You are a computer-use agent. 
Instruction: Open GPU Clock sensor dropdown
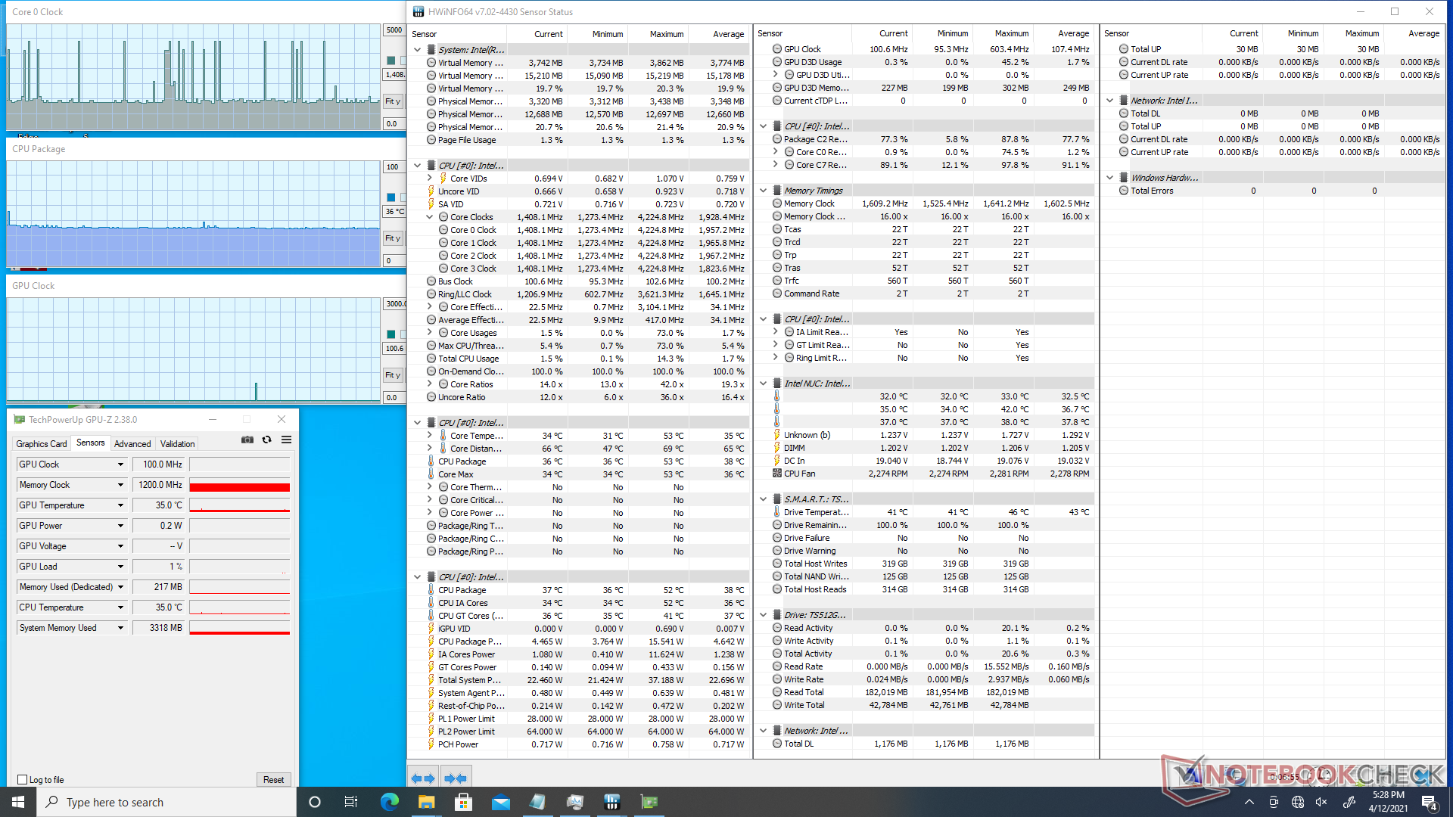[120, 464]
